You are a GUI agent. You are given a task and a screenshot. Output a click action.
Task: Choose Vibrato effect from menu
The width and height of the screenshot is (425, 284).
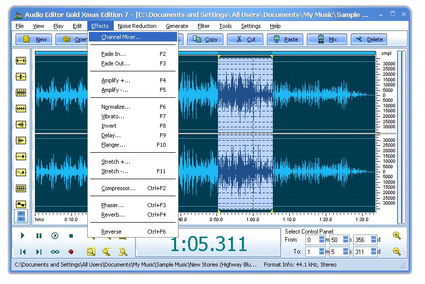pos(133,116)
